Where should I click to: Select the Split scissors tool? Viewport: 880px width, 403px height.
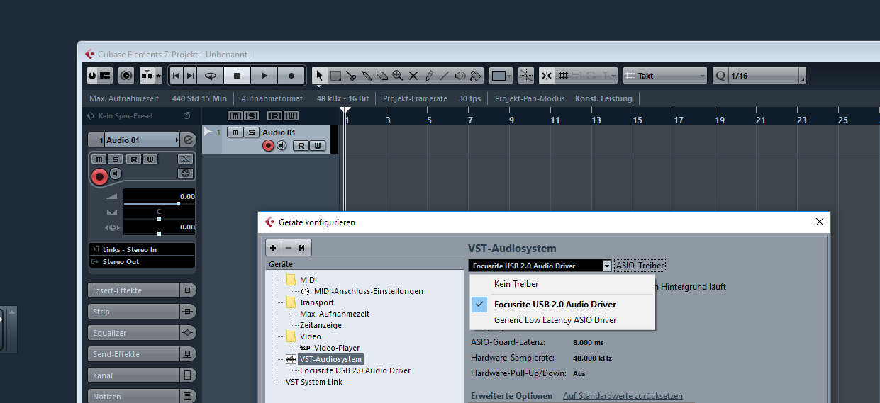(351, 75)
